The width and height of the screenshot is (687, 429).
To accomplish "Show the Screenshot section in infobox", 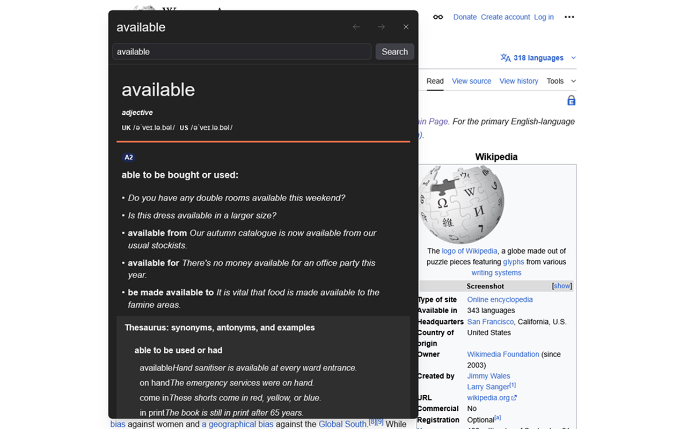I will (x=562, y=286).
